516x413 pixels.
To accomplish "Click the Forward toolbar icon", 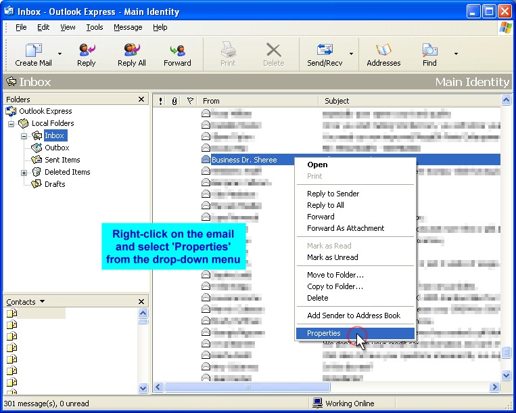I will click(177, 51).
